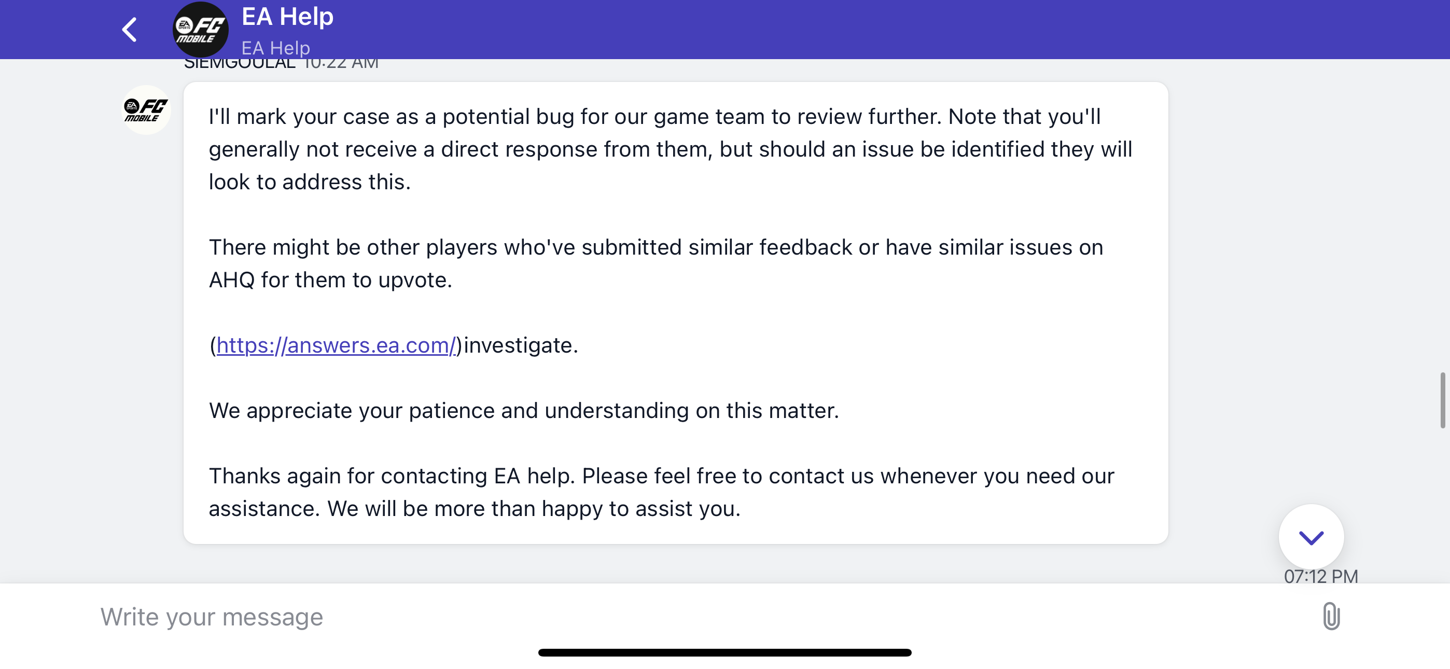1450x669 pixels.
Task: Click the chat scrollbar handle
Action: pos(1442,400)
